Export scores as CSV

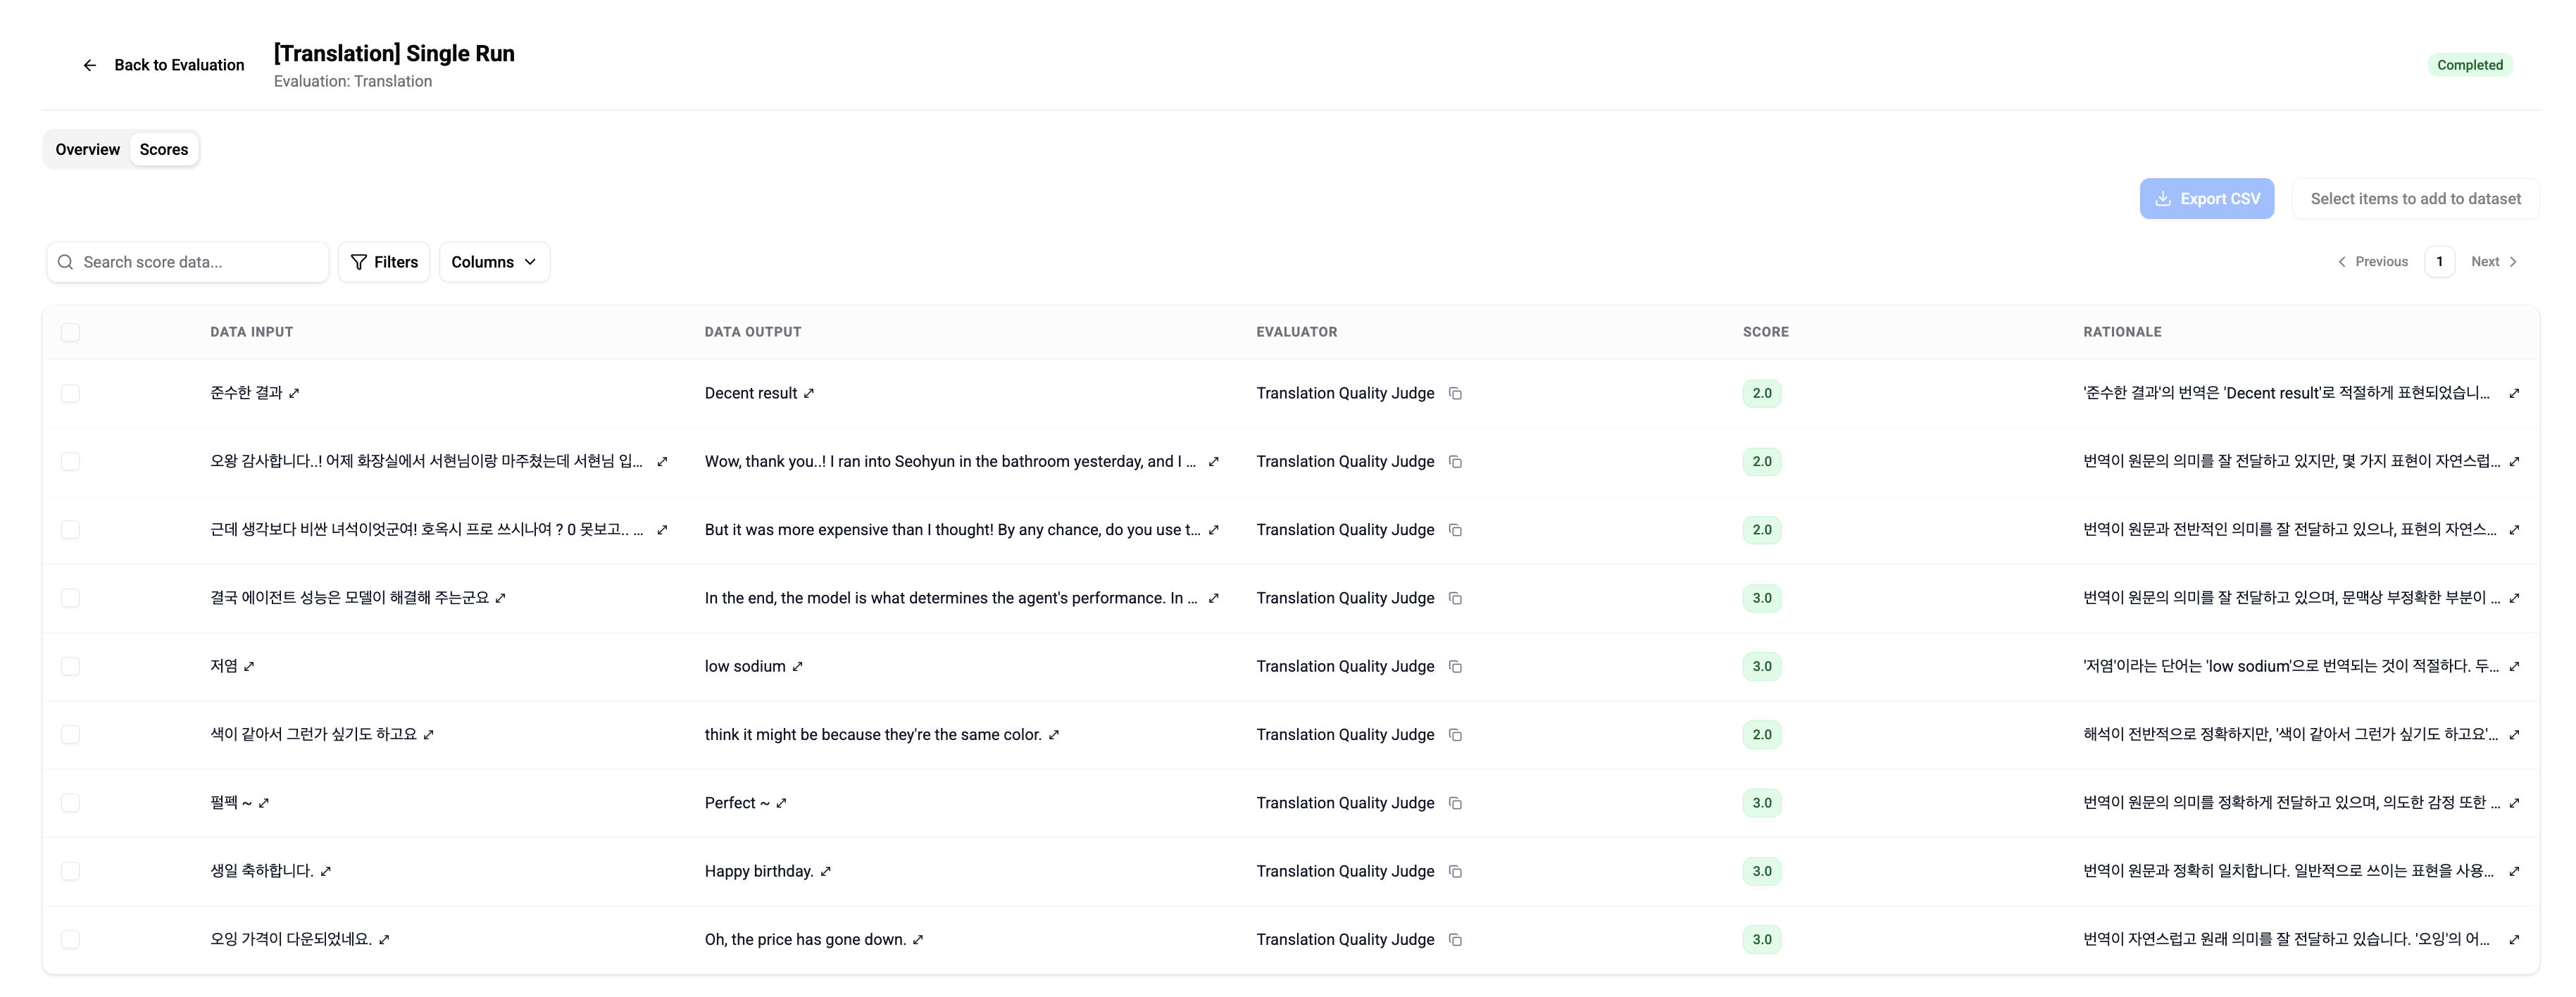[x=2207, y=199]
